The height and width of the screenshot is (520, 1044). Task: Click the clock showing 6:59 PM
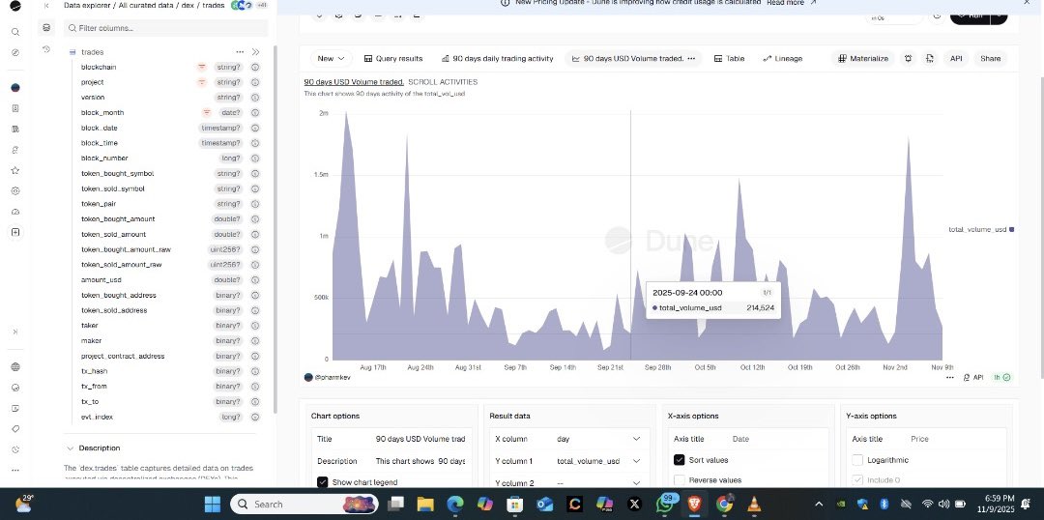pyautogui.click(x=1000, y=498)
